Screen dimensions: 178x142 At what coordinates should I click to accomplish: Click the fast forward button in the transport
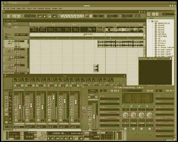tap(57, 138)
